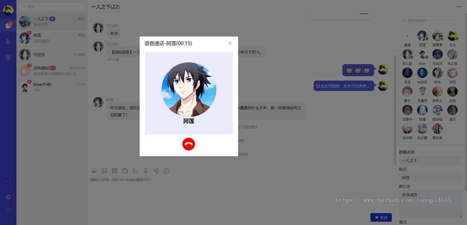Open chat history with speech bubble icon

(167, 171)
